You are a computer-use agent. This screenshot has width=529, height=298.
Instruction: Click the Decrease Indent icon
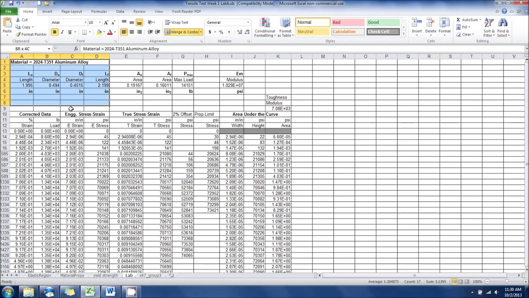pyautogui.click(x=150, y=32)
